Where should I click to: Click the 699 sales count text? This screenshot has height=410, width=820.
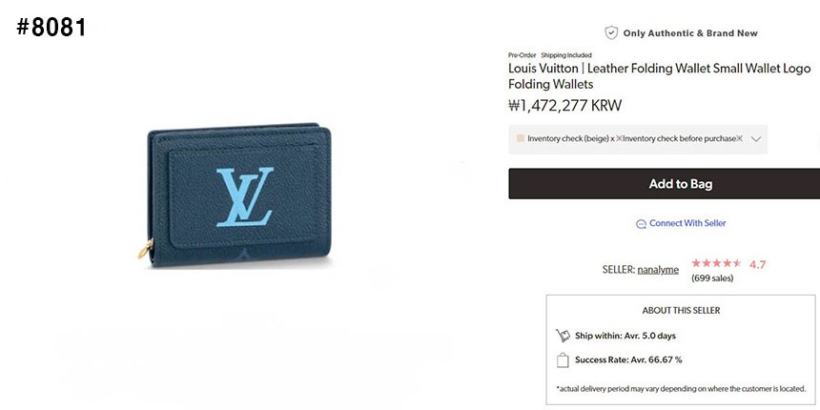(712, 278)
